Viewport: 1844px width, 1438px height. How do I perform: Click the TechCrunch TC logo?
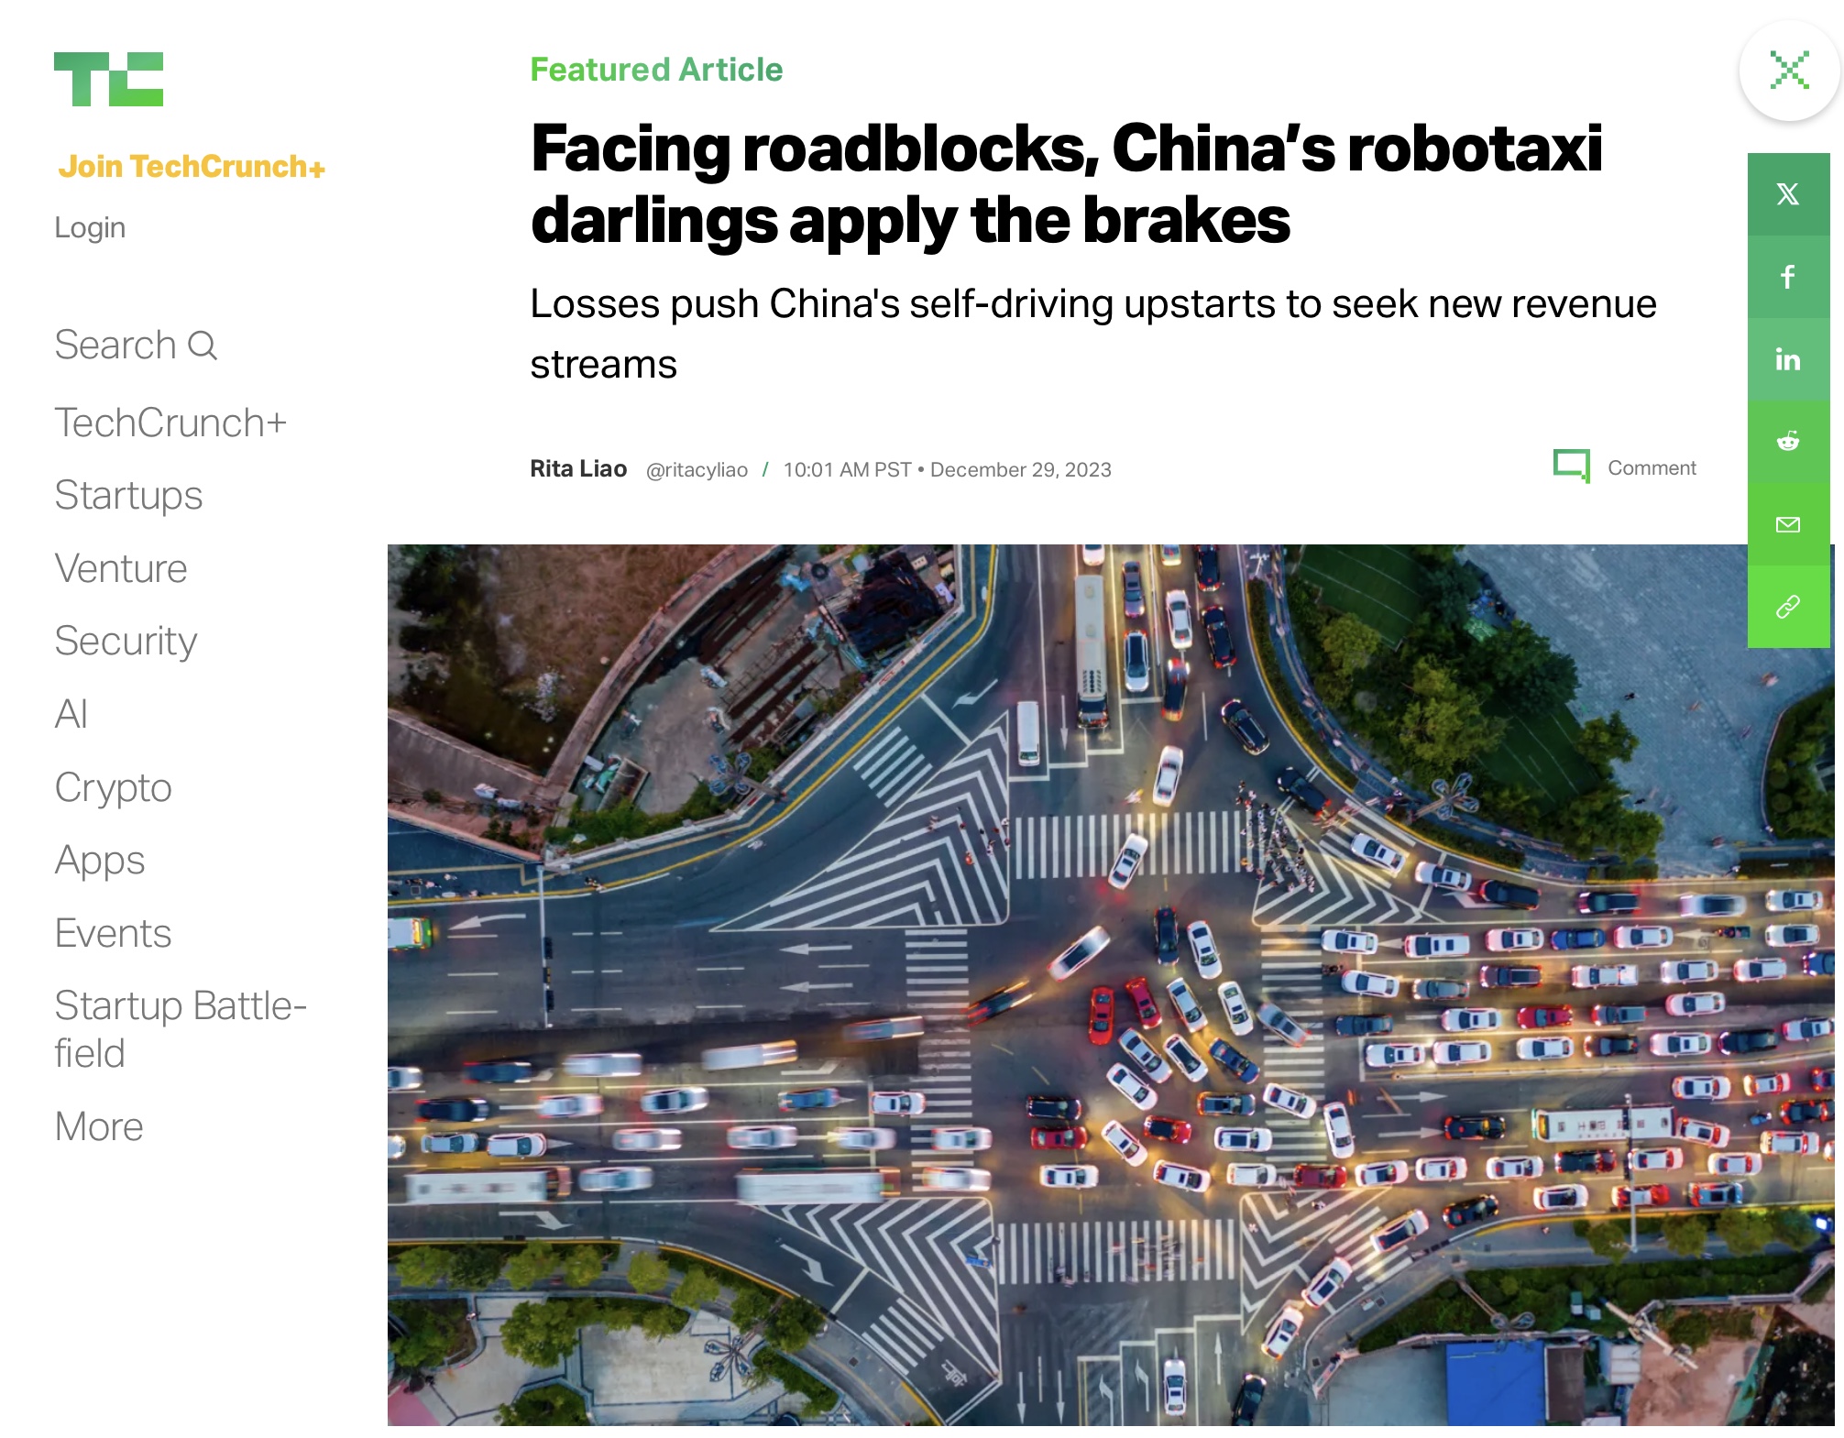click(x=108, y=80)
